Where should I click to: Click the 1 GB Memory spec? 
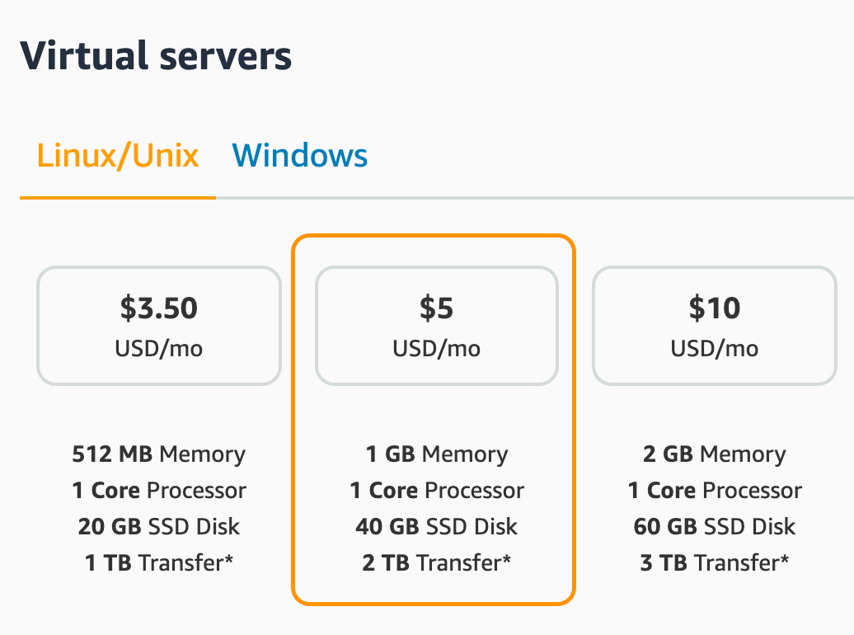tap(437, 454)
